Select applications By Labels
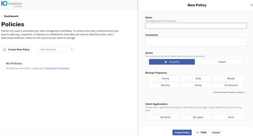This screenshot has height=136, width=253. (196, 117)
